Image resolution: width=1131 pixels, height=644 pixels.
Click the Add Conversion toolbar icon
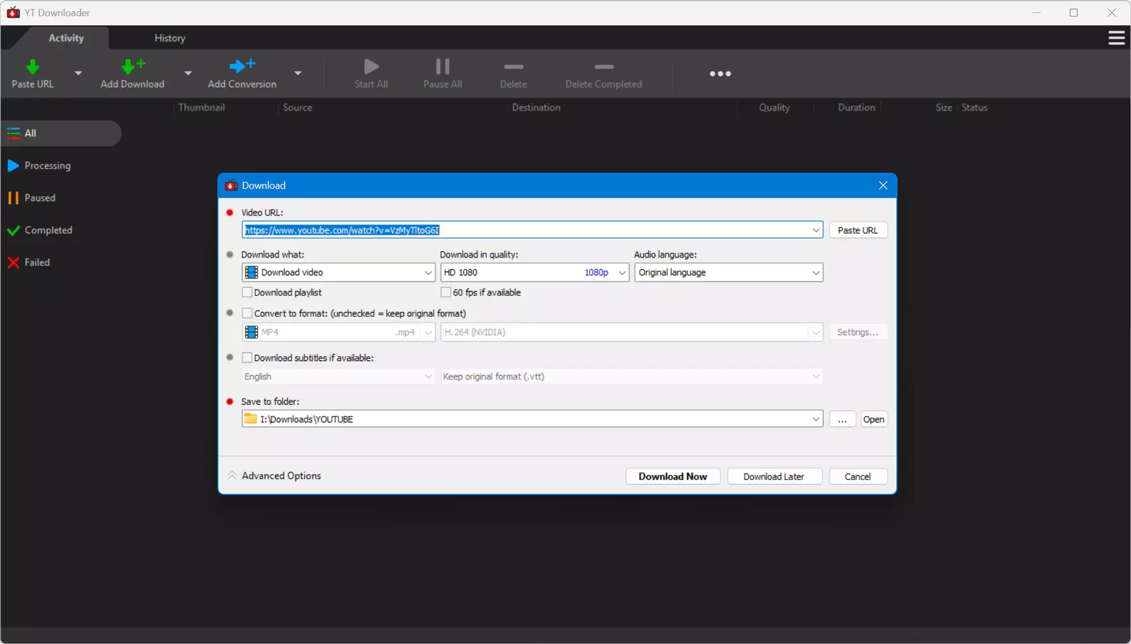click(x=242, y=66)
